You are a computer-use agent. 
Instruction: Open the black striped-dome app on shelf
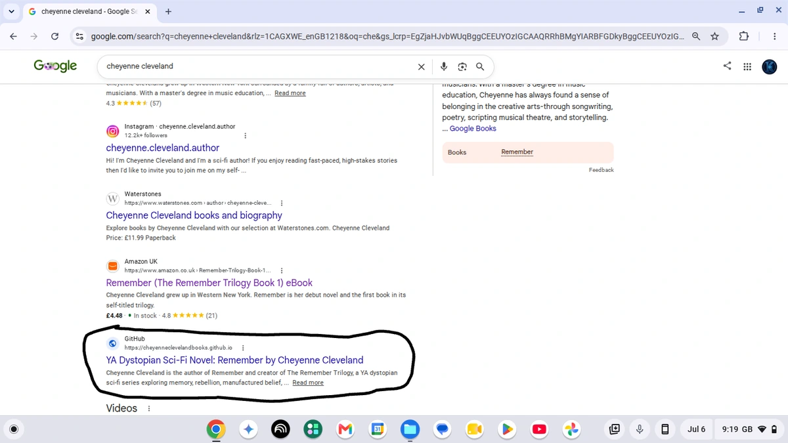pyautogui.click(x=280, y=429)
